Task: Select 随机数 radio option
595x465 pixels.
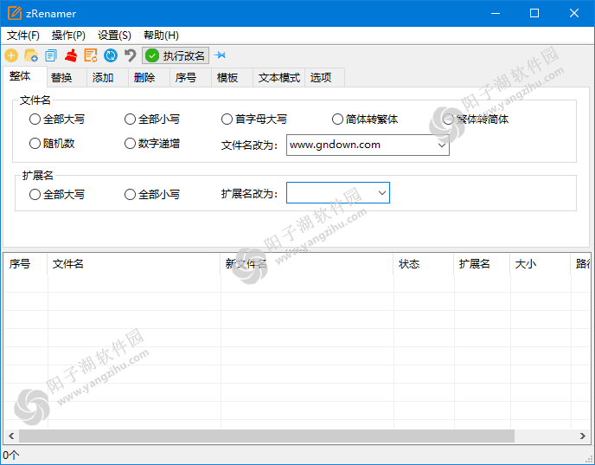Action: pos(52,144)
